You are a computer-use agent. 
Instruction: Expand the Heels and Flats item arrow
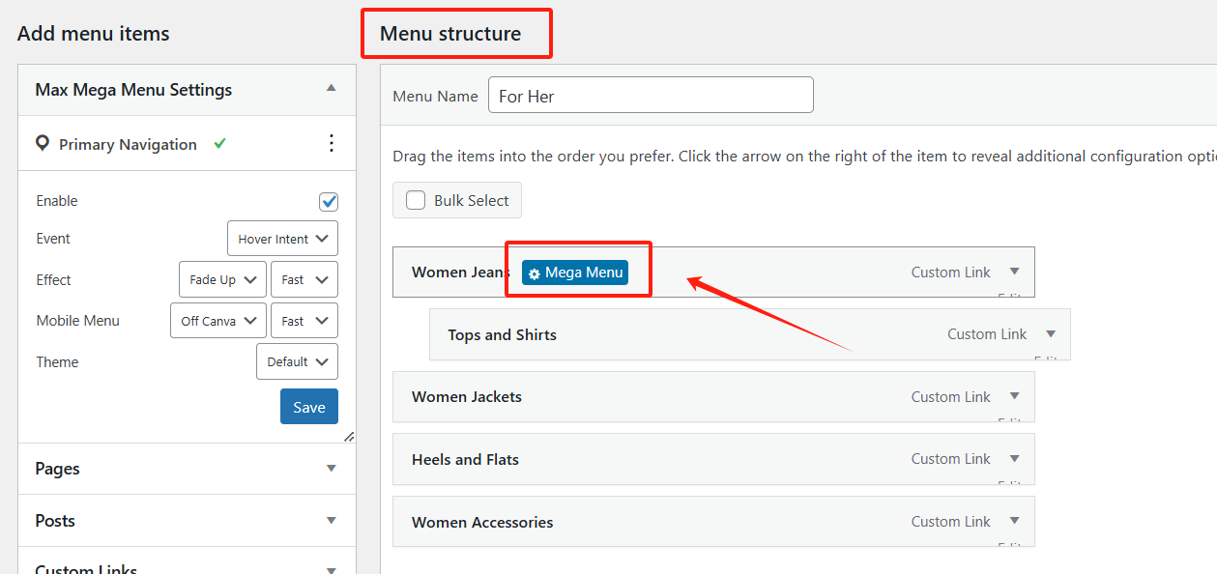1014,458
